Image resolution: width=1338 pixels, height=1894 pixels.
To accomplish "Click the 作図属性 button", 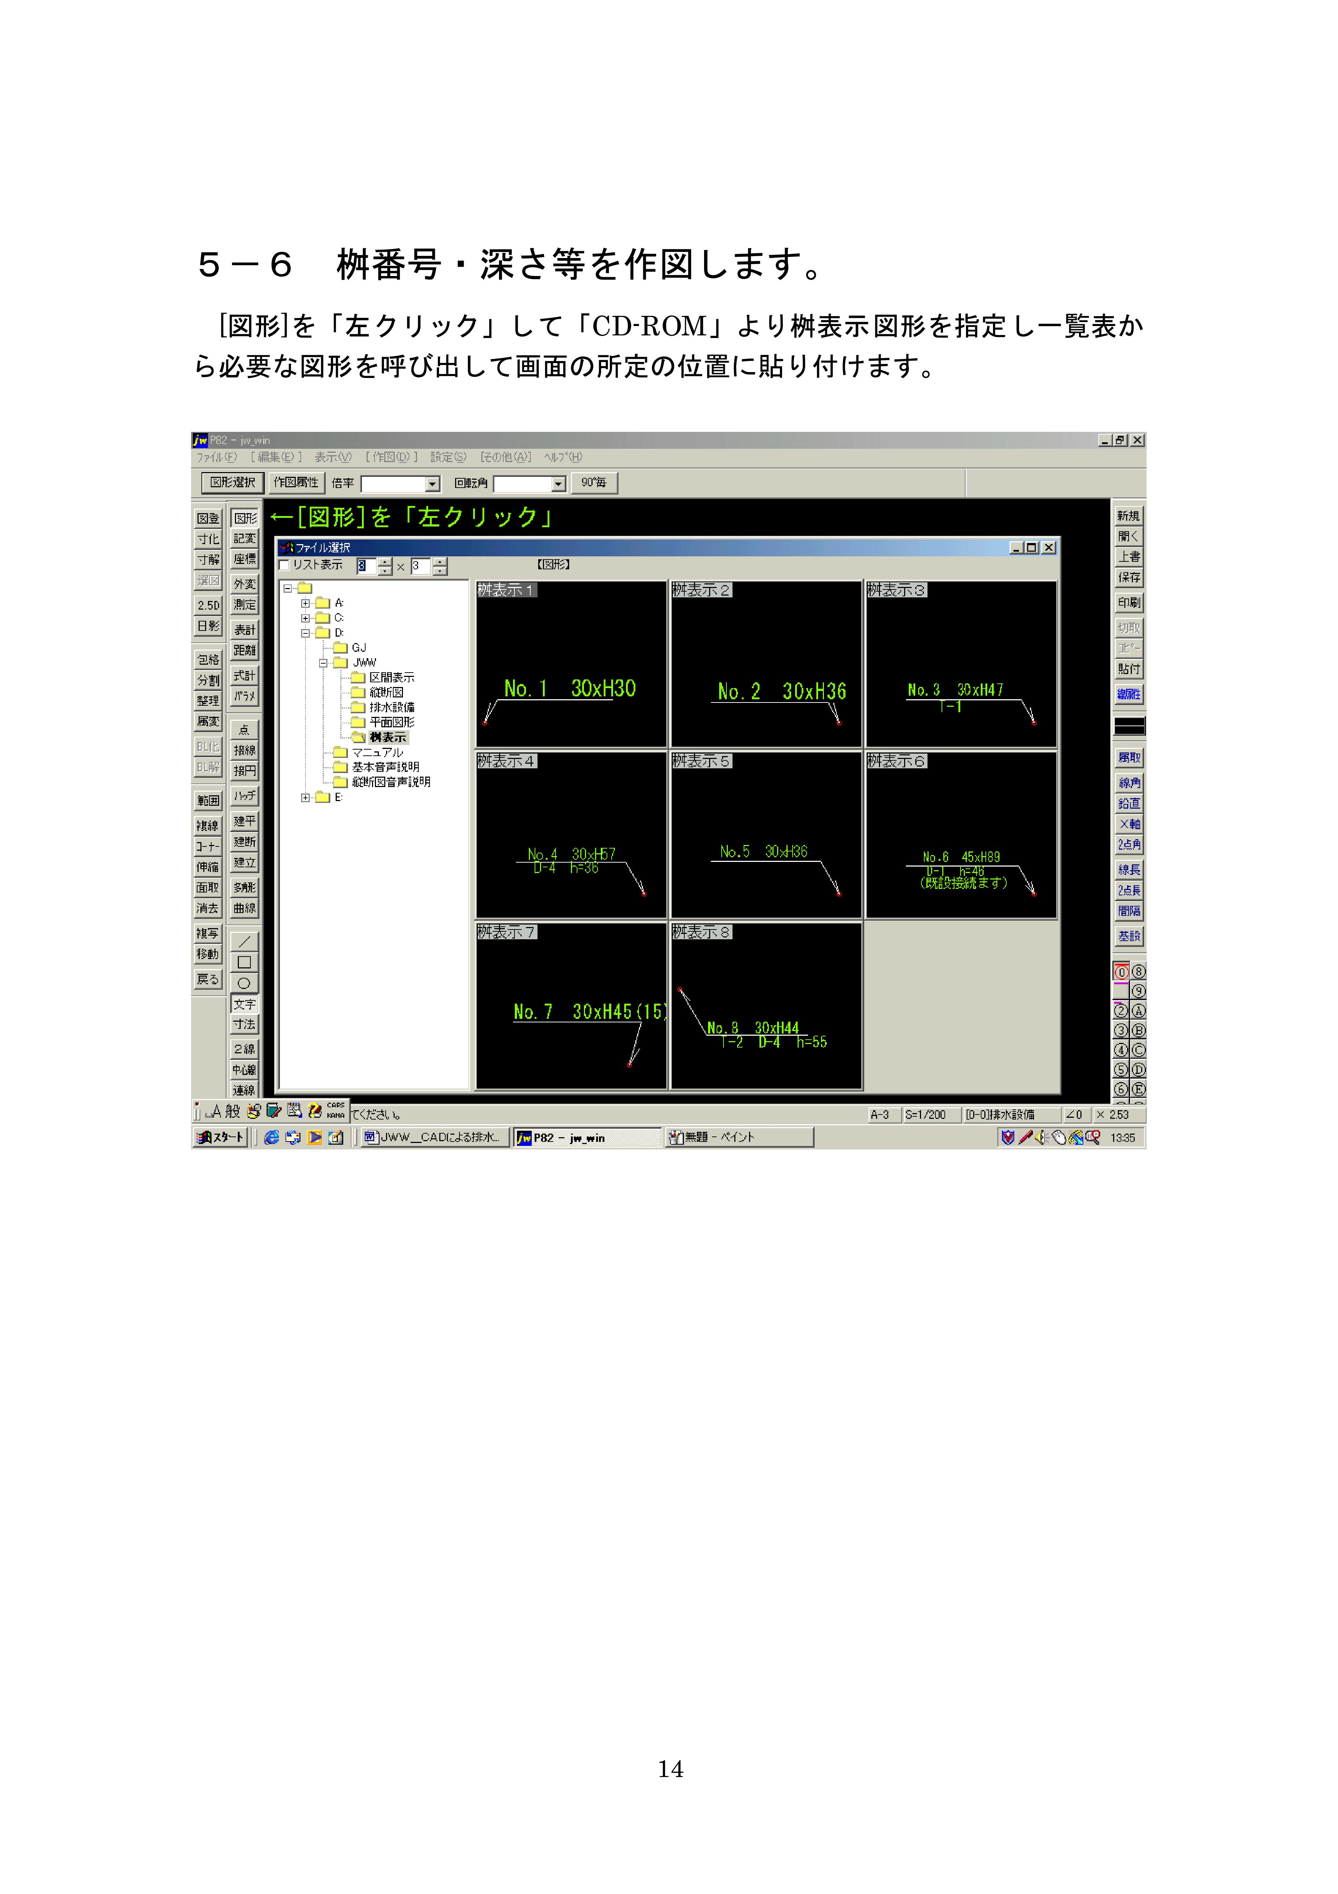I will tap(296, 483).
